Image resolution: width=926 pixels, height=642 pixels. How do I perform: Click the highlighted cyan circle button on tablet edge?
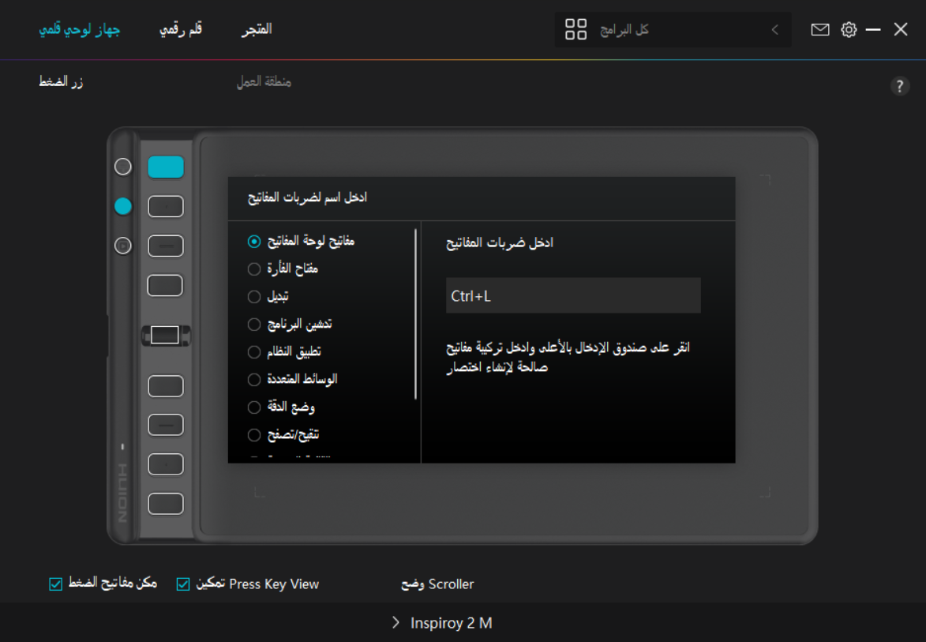pyautogui.click(x=123, y=206)
